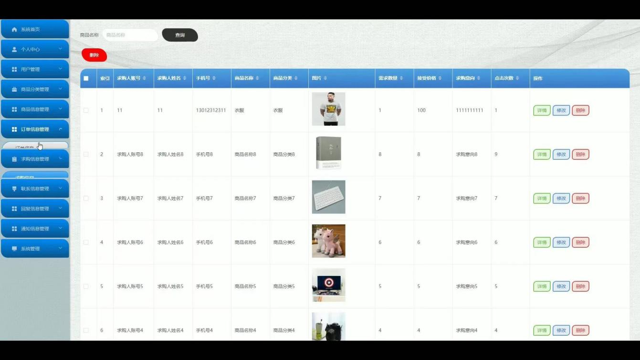Collapse 订单信息管理 with its chevron arrow

(61, 129)
